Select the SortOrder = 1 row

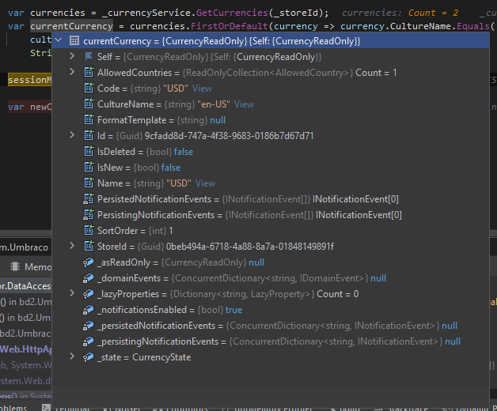click(271, 231)
